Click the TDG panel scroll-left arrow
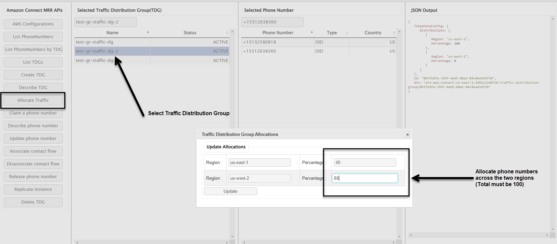557x244 pixels. [77, 242]
